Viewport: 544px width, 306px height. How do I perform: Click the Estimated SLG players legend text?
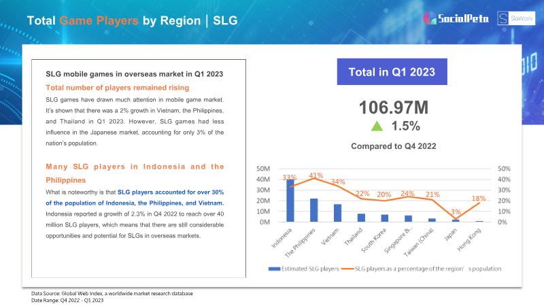pos(310,269)
